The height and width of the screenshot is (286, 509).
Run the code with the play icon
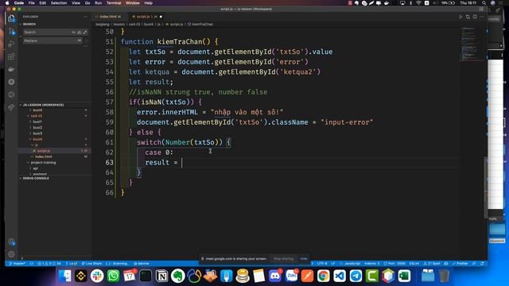[460, 17]
